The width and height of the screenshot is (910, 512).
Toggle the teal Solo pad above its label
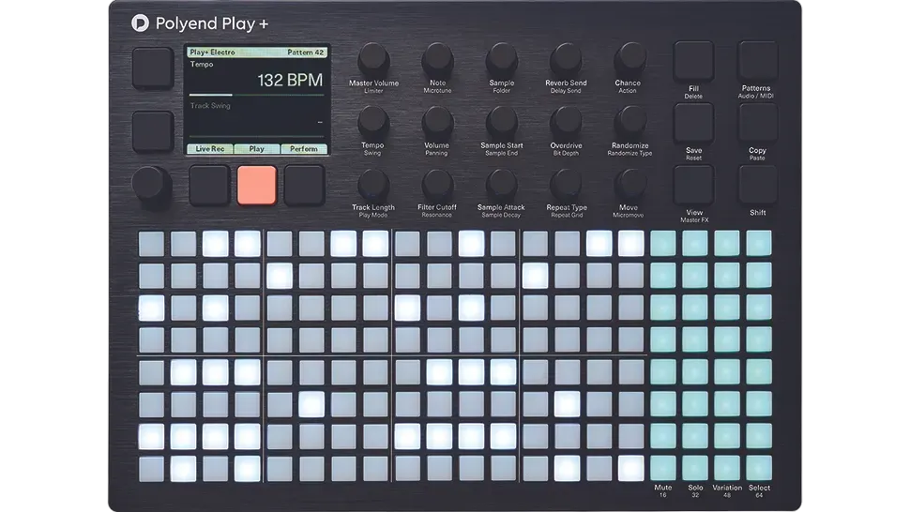(x=694, y=469)
